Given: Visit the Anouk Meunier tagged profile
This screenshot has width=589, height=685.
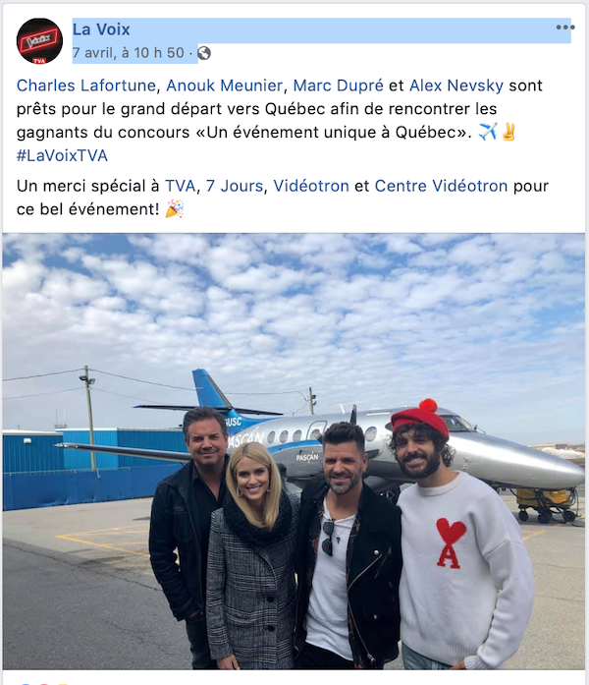Looking at the screenshot, I should point(224,86).
